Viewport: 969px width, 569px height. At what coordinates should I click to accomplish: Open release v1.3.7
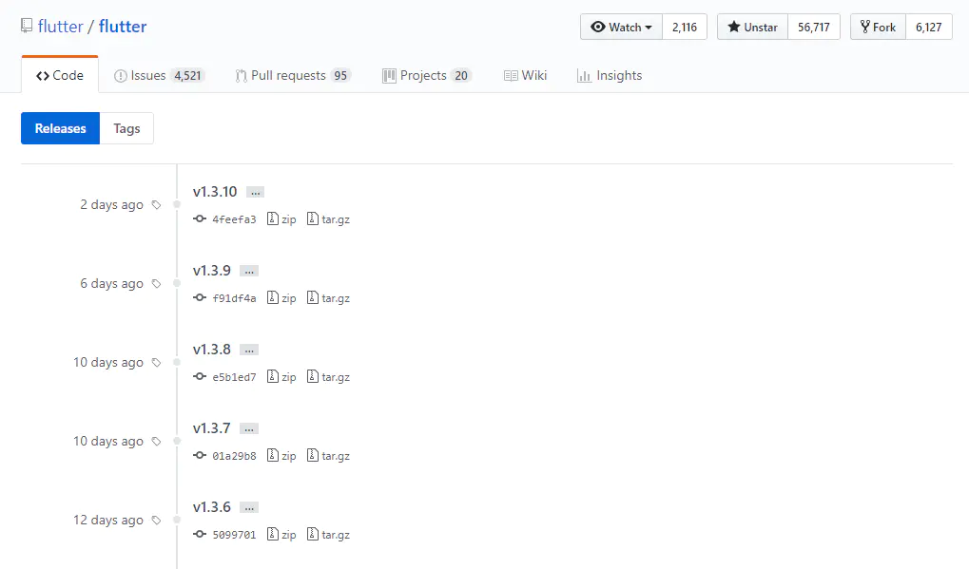(211, 428)
